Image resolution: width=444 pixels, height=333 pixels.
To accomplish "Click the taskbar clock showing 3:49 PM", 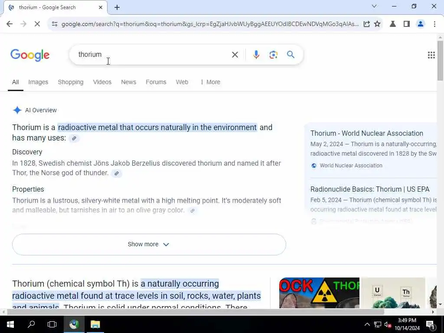I will pyautogui.click(x=407, y=324).
